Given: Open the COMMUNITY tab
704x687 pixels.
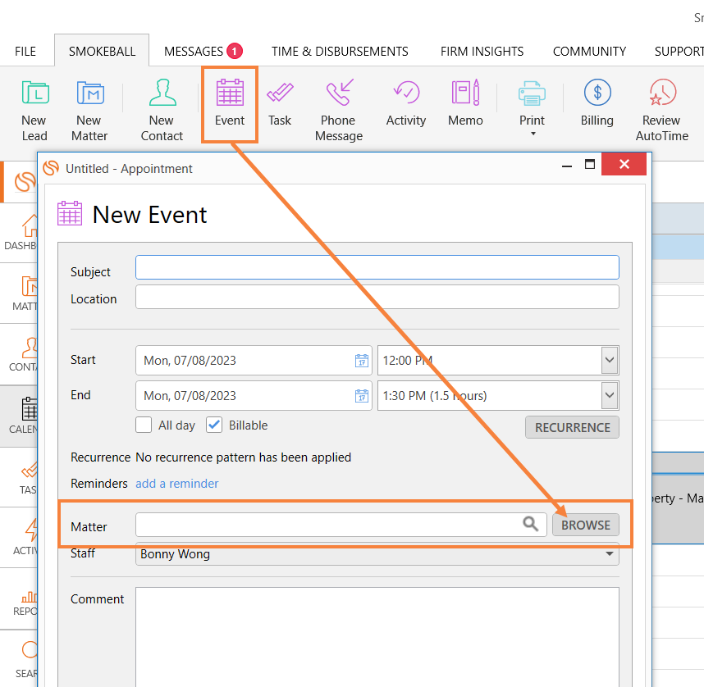Looking at the screenshot, I should [589, 51].
